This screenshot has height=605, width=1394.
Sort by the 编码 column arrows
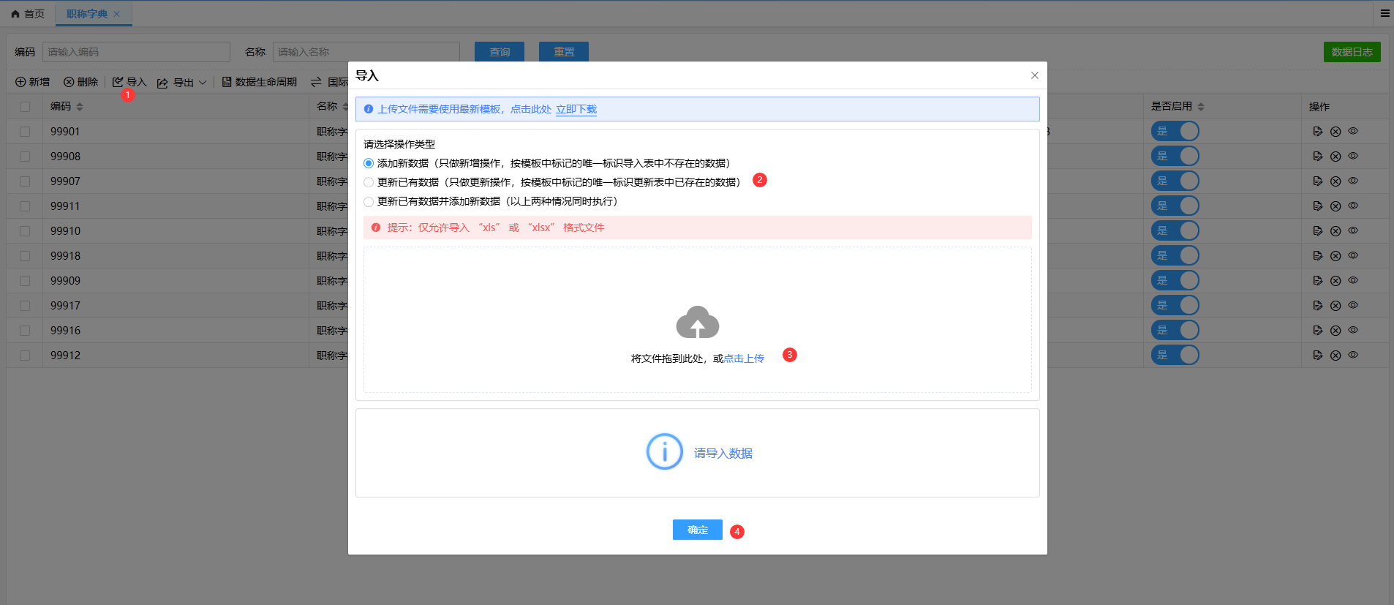point(80,107)
